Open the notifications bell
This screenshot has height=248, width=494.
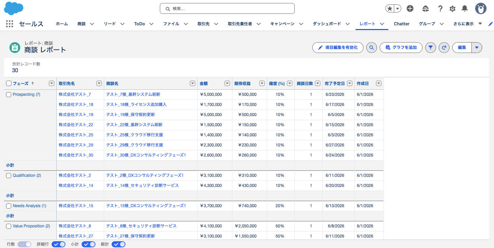[x=465, y=9]
